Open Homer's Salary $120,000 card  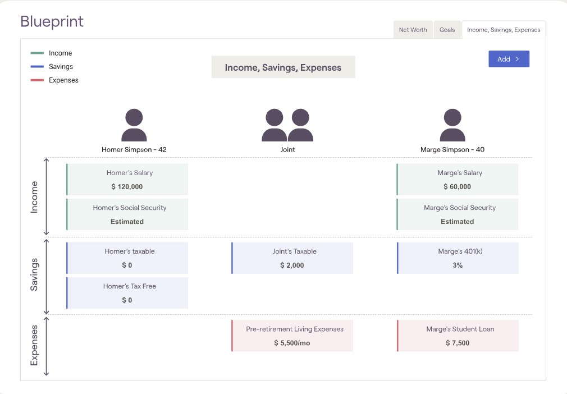[127, 180]
